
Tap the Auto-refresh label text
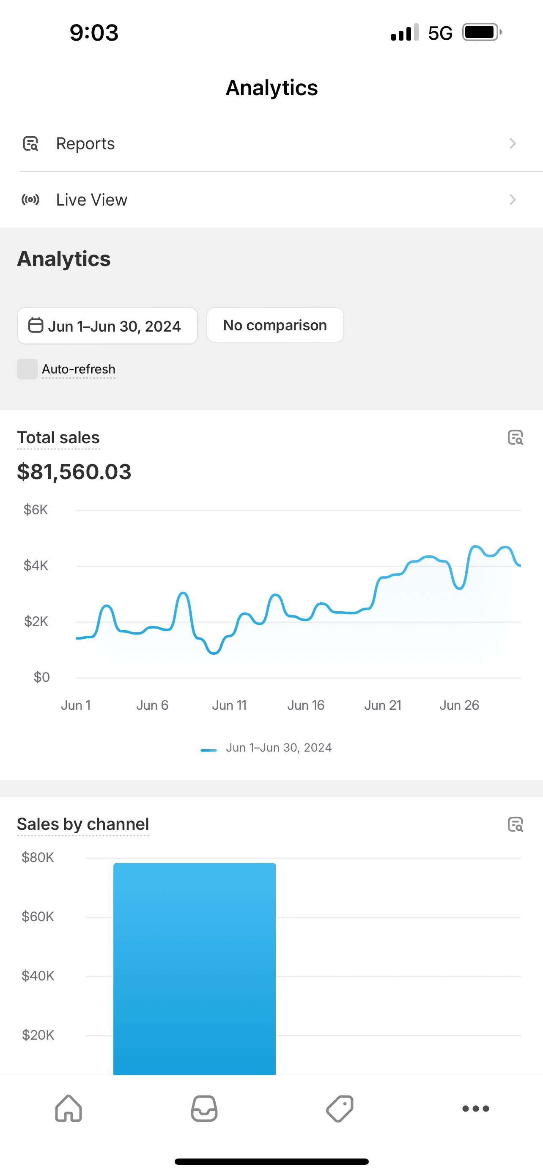[78, 369]
